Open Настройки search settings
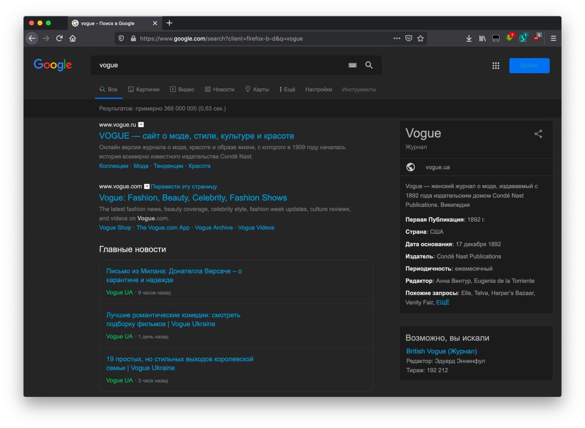 pos(319,89)
